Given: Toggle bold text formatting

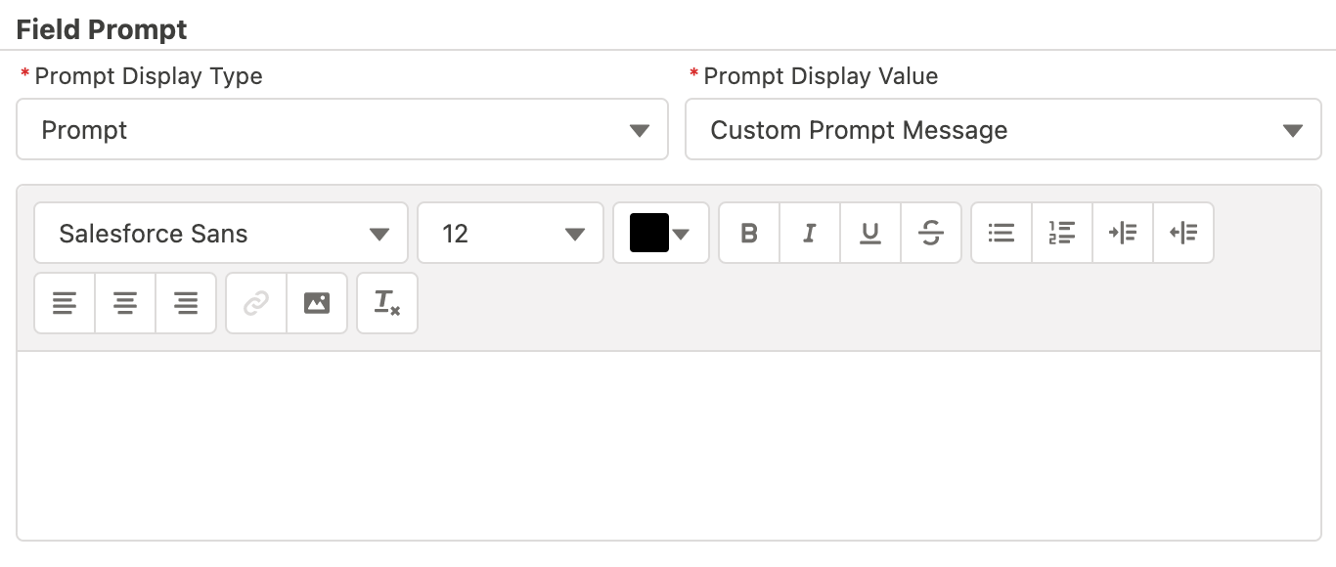Looking at the screenshot, I should pos(749,234).
